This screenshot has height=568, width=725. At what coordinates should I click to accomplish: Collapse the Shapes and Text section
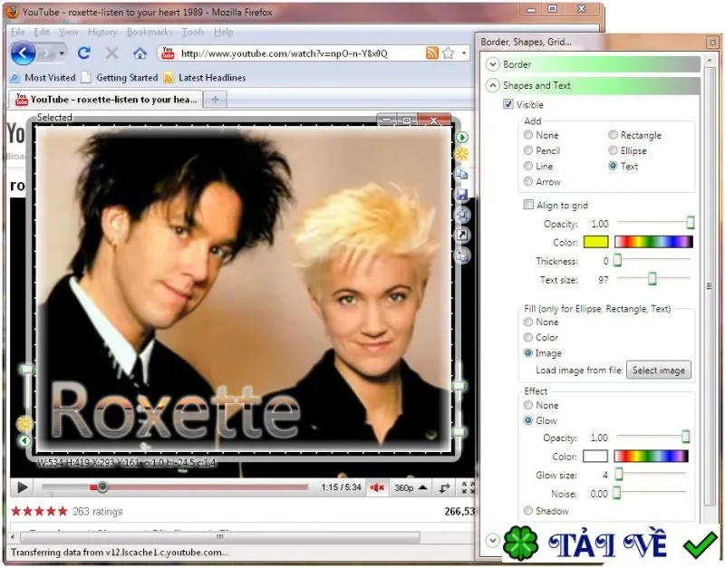(492, 85)
